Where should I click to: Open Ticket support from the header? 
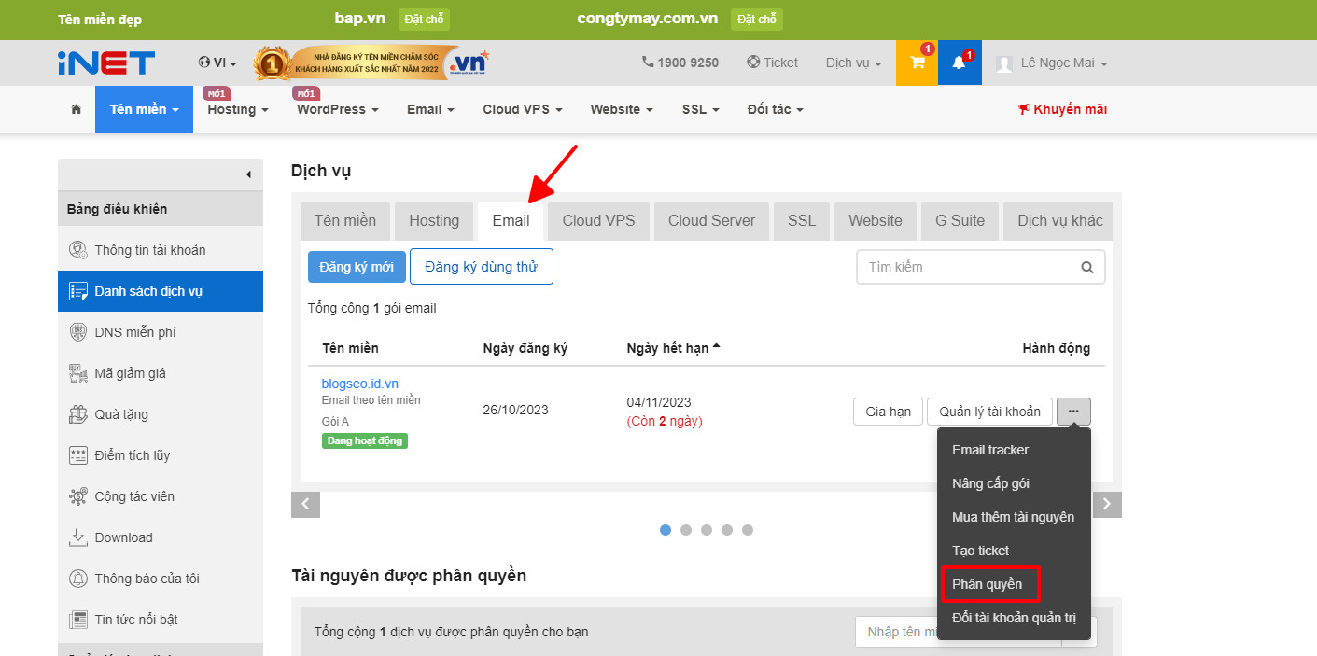point(772,63)
